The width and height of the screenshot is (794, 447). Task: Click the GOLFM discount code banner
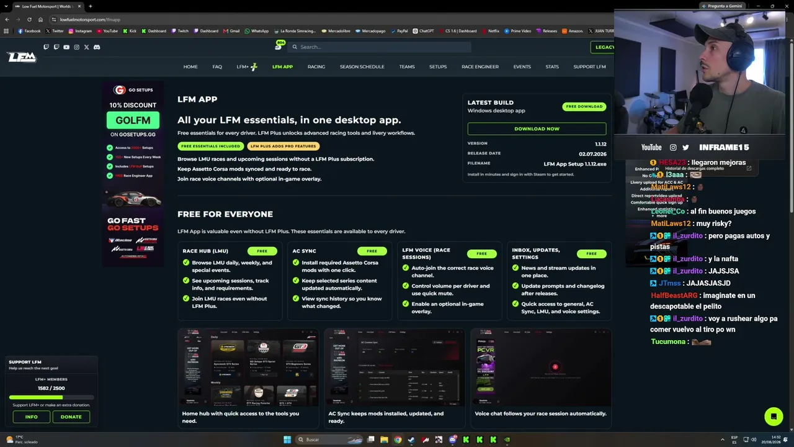[x=133, y=120]
